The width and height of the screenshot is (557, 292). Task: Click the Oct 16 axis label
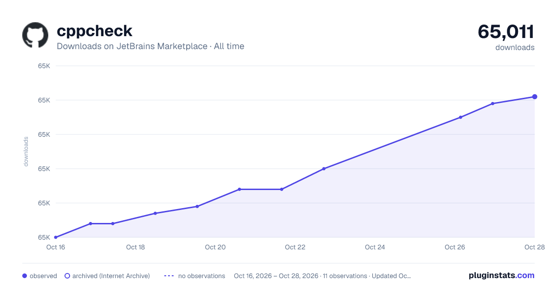pyautogui.click(x=56, y=247)
